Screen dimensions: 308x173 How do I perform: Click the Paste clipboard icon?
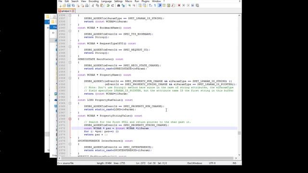coord(102,5)
